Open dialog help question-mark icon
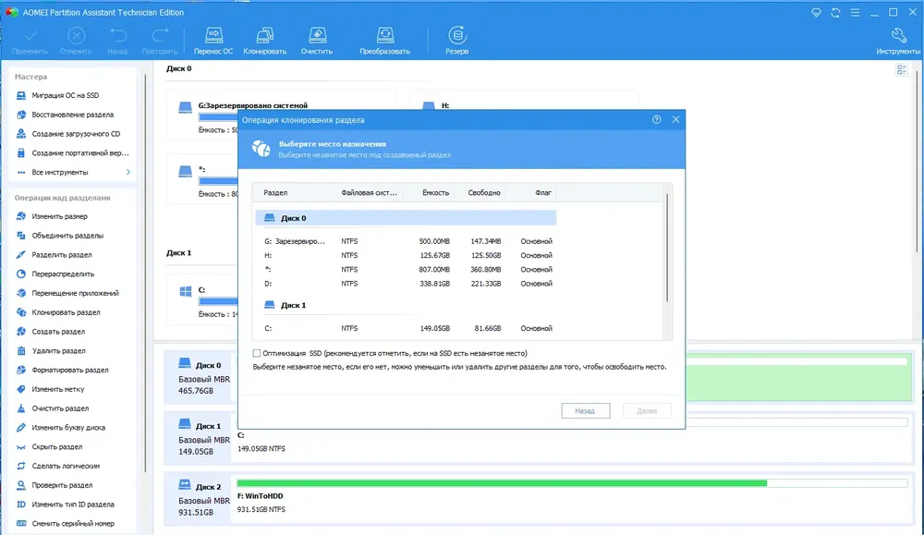The image size is (924, 535). 656,119
